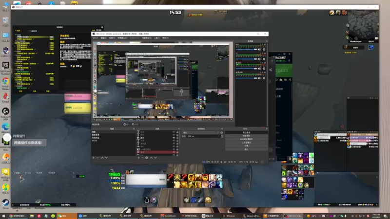Image resolution: width=390 pixels, height=219 pixels.
Task: Expand hidden system tray icons chevron
Action: (x=320, y=216)
